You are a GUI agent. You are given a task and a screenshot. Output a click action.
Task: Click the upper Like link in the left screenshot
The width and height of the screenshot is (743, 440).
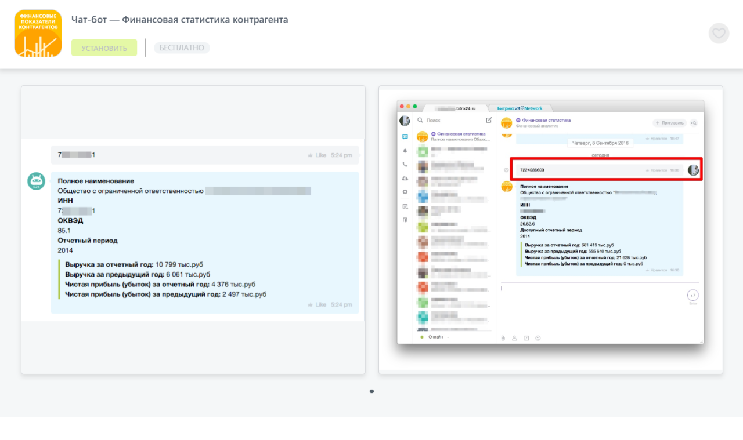[317, 155]
